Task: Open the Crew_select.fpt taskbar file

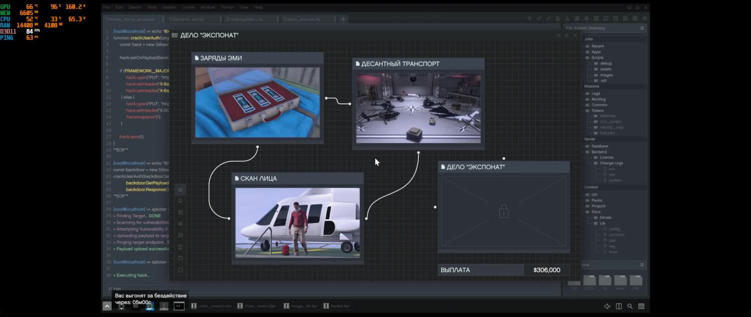Action: coord(257,306)
